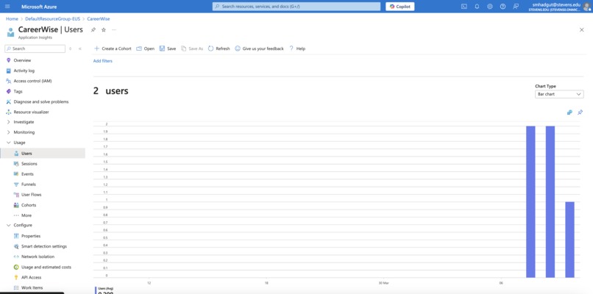This screenshot has height=294, width=593.
Task: Click the Copilot button
Action: 400,7
